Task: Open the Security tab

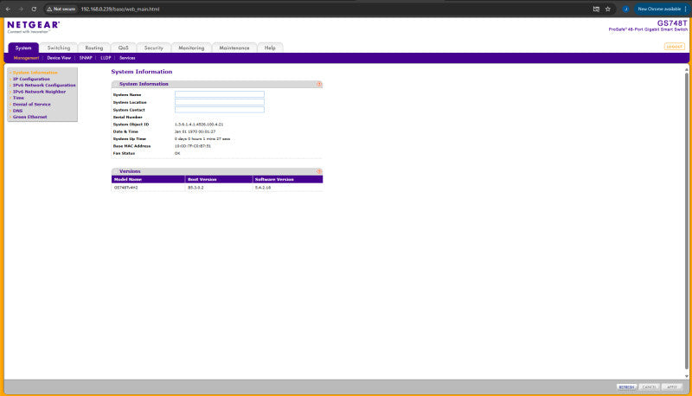Action: [154, 48]
